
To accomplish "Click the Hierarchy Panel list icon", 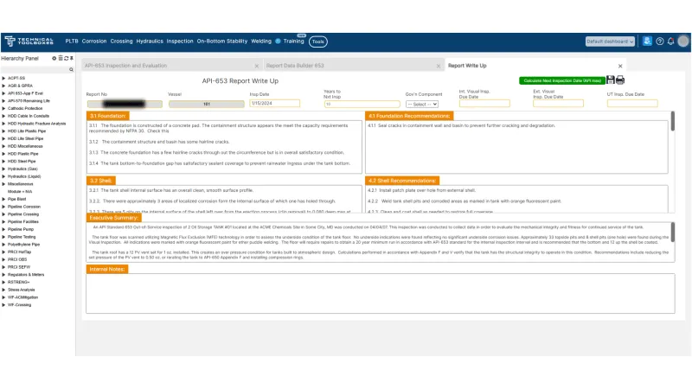I will [x=61, y=58].
